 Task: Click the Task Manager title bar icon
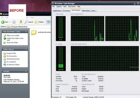[53, 3]
